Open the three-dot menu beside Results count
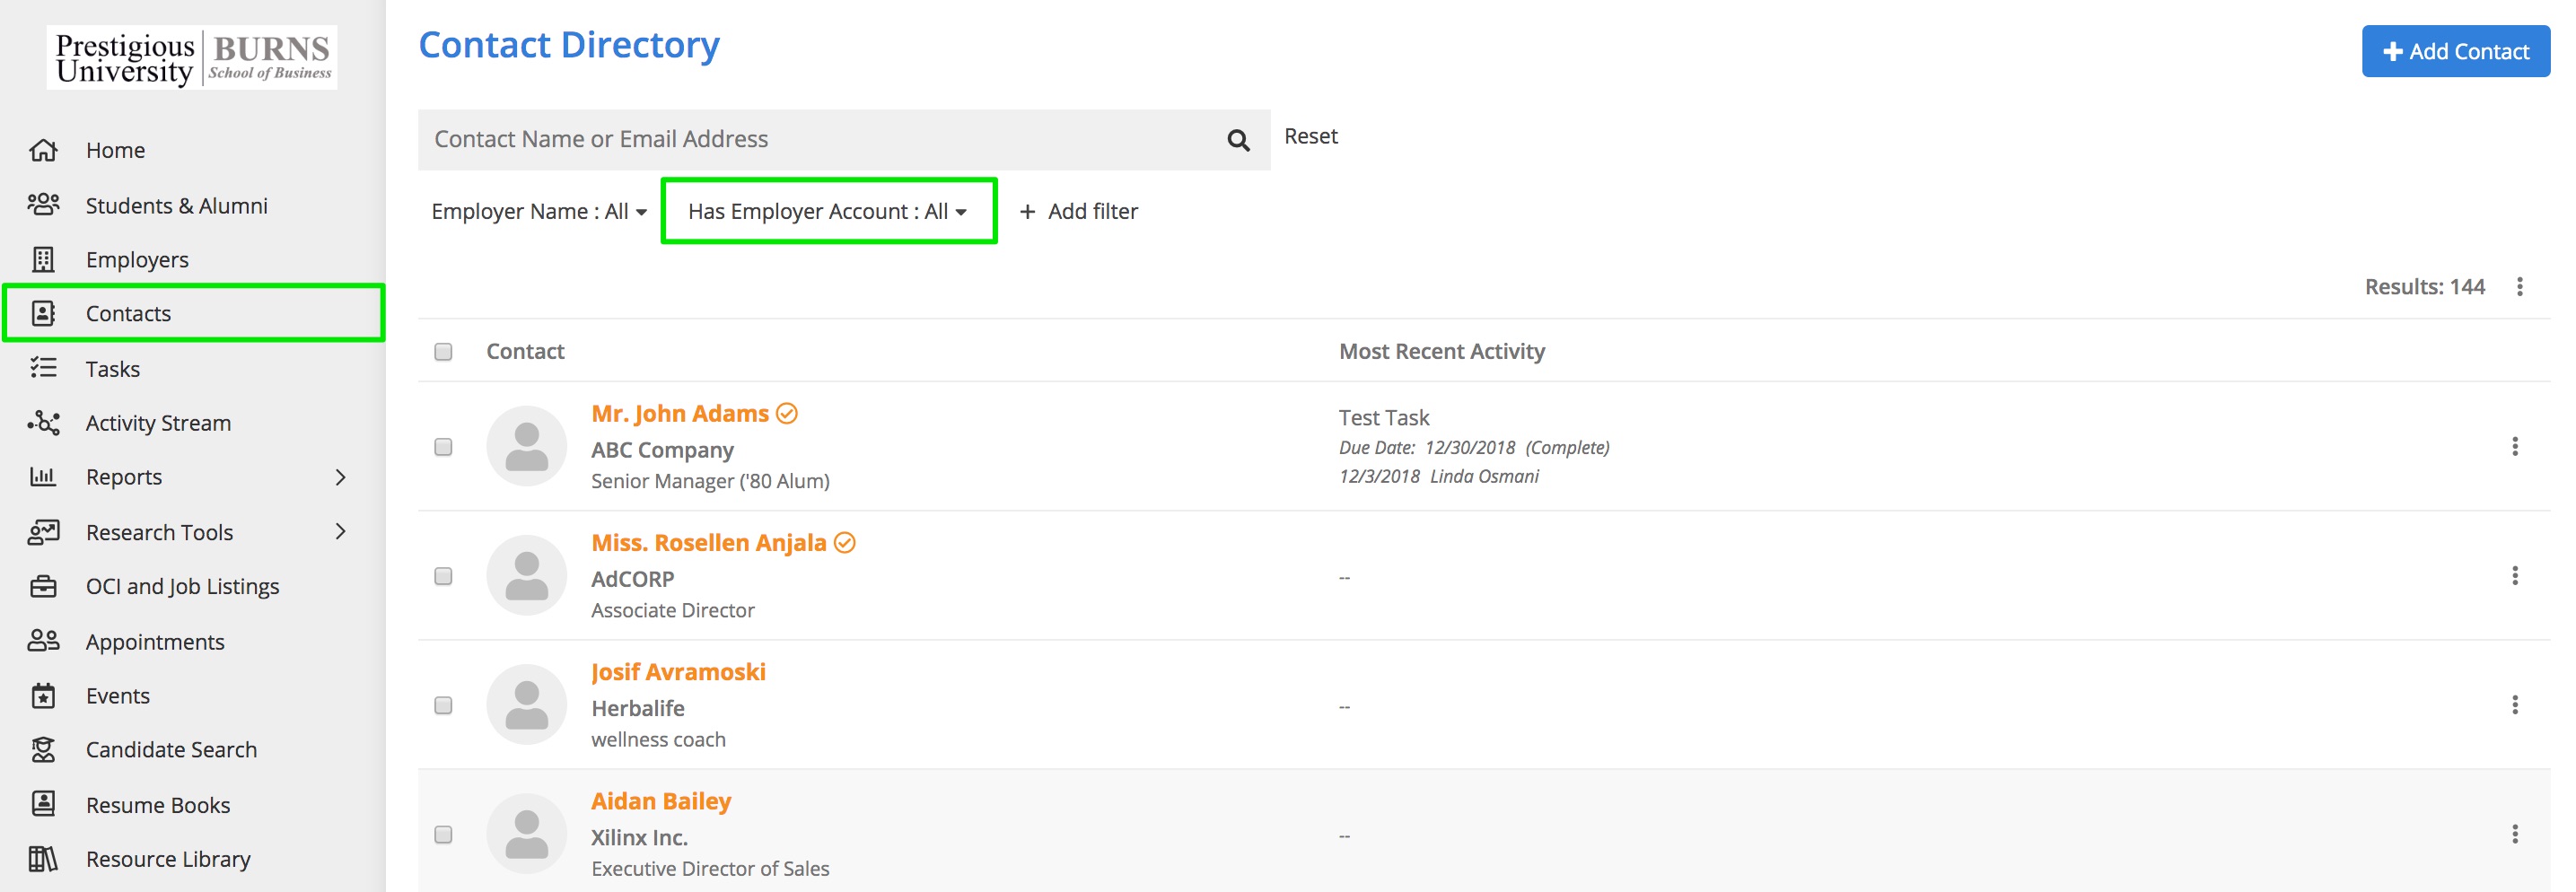This screenshot has height=892, width=2576. pyautogui.click(x=2519, y=287)
